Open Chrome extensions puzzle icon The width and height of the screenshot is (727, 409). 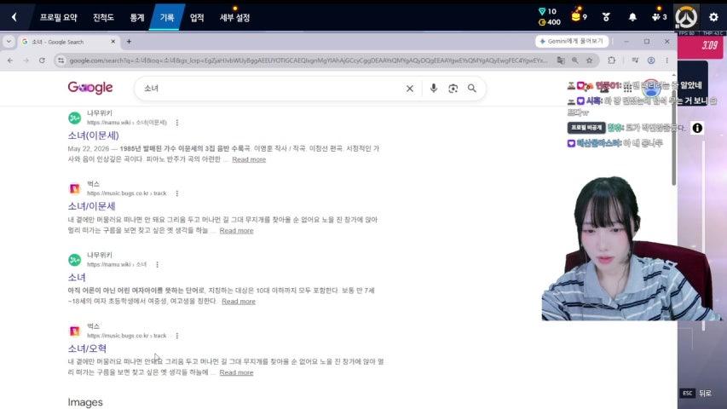coord(612,60)
